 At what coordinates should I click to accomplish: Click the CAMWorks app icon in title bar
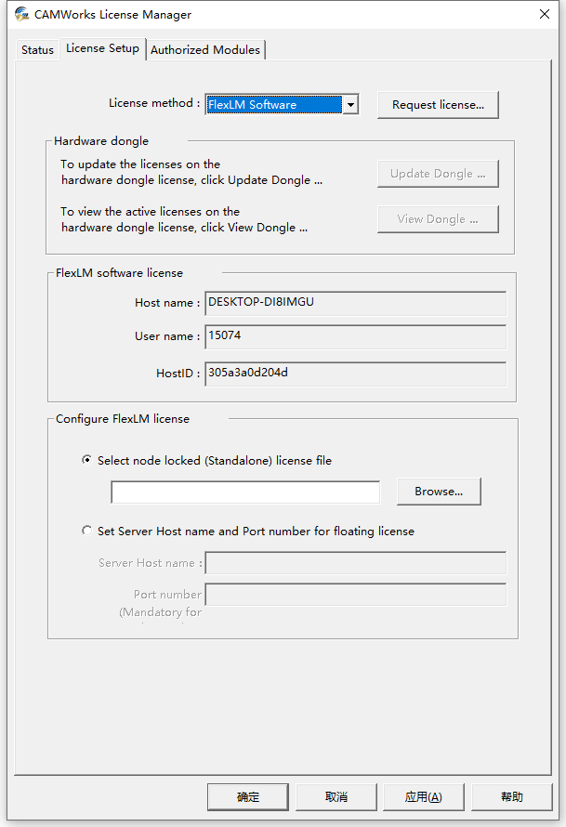tap(21, 14)
